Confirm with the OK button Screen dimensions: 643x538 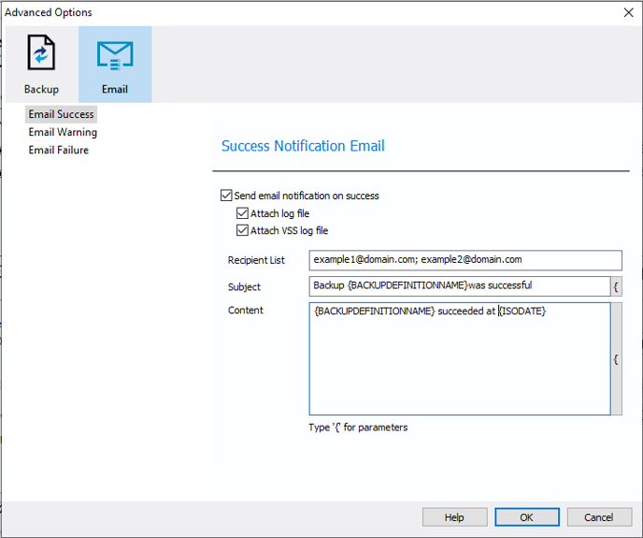tap(527, 517)
